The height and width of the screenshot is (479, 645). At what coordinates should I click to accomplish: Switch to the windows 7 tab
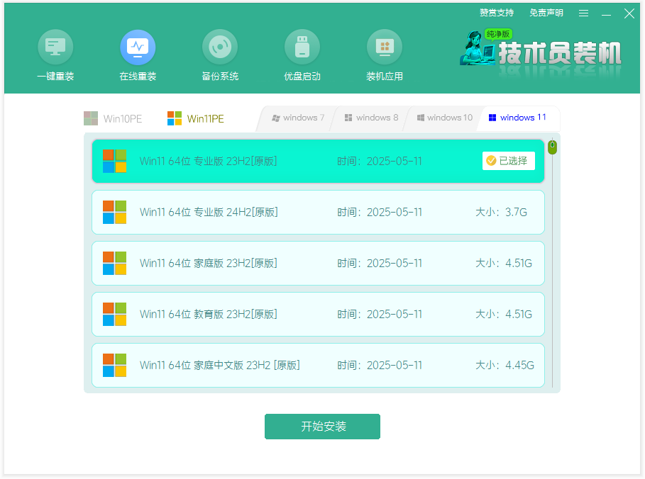[298, 118]
